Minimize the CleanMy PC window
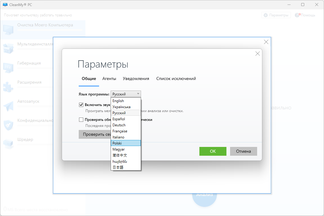The height and width of the screenshot is (216, 324). 289,5
